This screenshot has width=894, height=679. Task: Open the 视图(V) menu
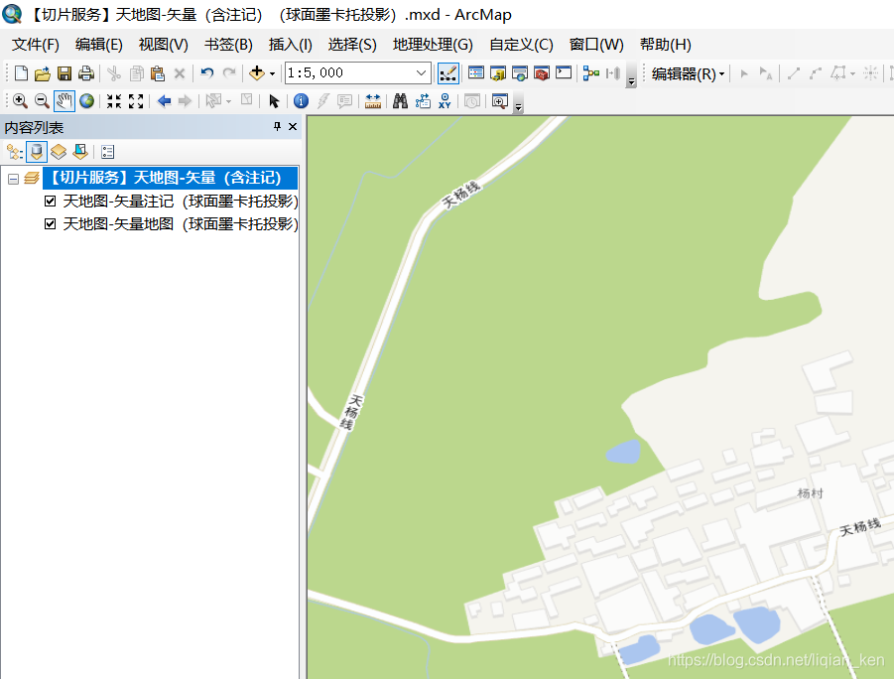point(163,45)
